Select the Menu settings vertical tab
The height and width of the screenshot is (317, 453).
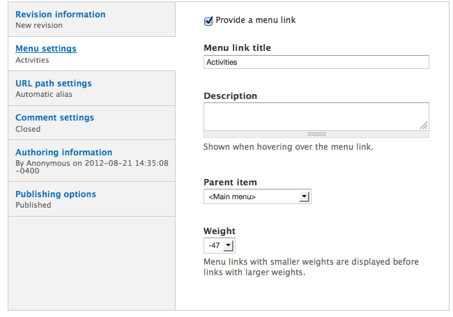(x=91, y=54)
